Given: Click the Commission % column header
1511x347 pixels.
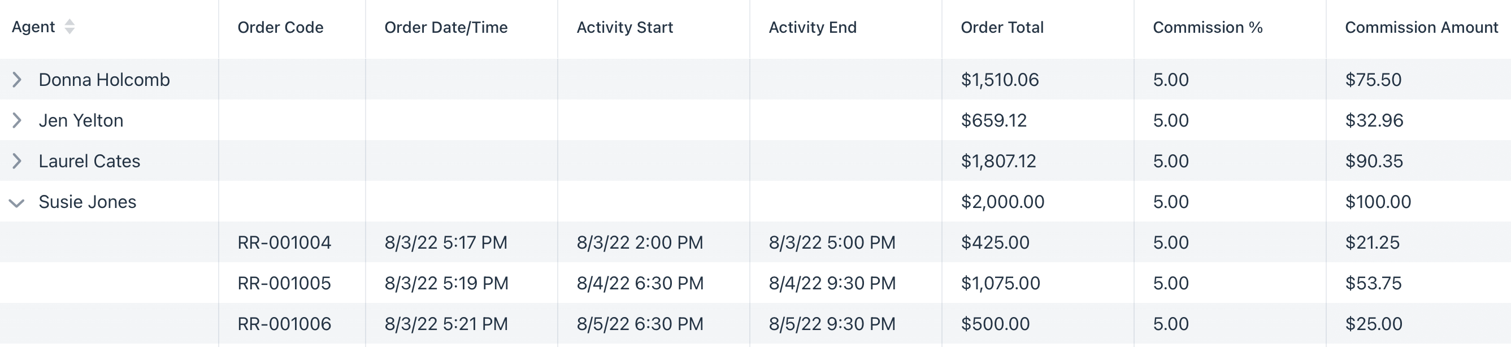Looking at the screenshot, I should coord(1207,27).
